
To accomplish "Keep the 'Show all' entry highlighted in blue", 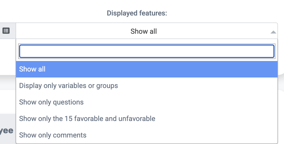I will (147, 69).
